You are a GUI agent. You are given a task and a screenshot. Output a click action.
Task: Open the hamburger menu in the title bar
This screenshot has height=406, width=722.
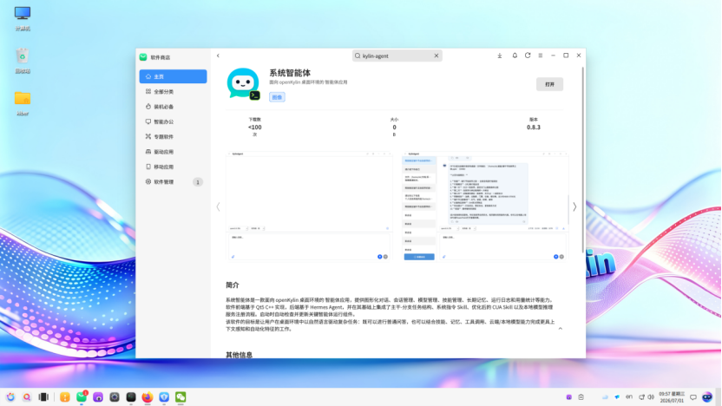541,56
